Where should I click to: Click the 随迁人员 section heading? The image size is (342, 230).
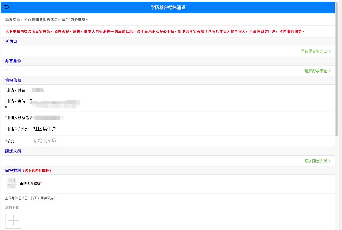(x=13, y=151)
